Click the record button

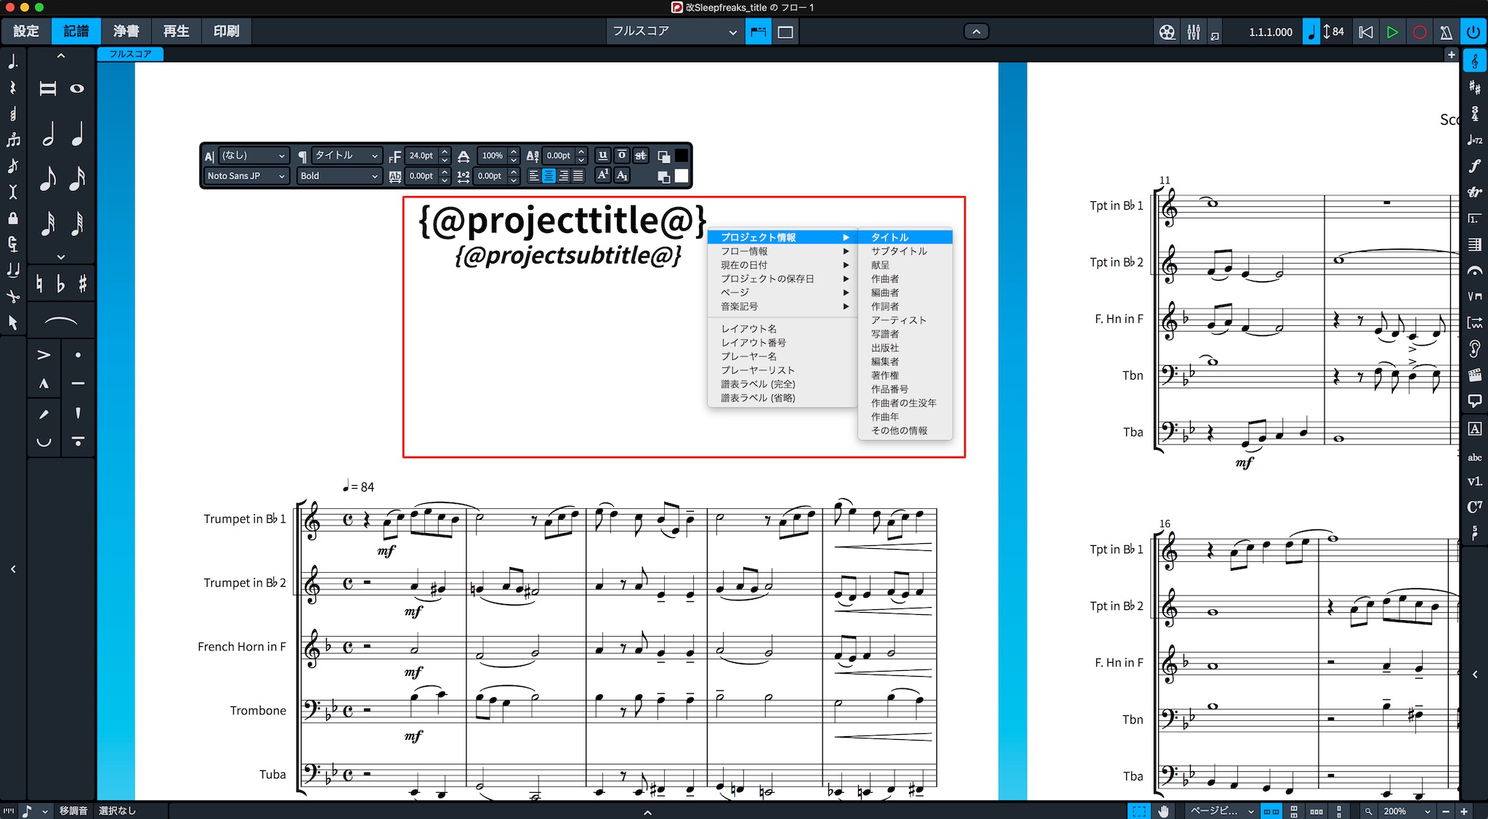1419,32
